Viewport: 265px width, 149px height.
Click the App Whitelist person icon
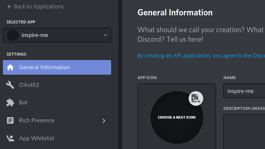coord(10,138)
